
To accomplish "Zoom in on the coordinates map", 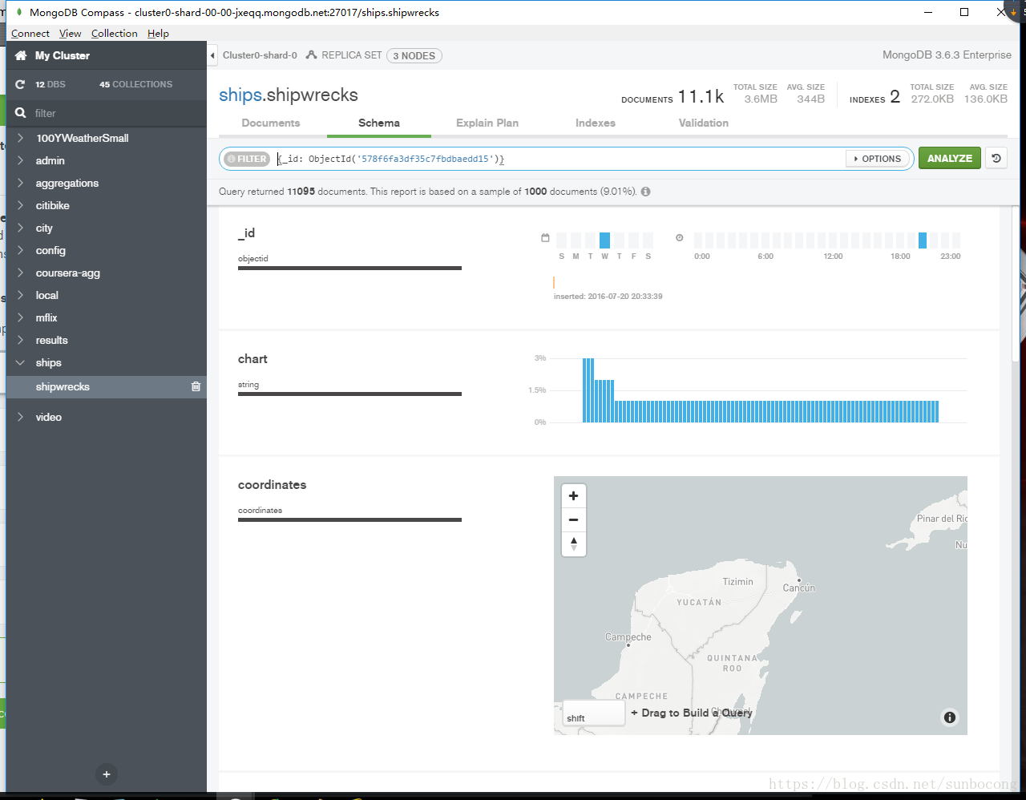I will 573,495.
